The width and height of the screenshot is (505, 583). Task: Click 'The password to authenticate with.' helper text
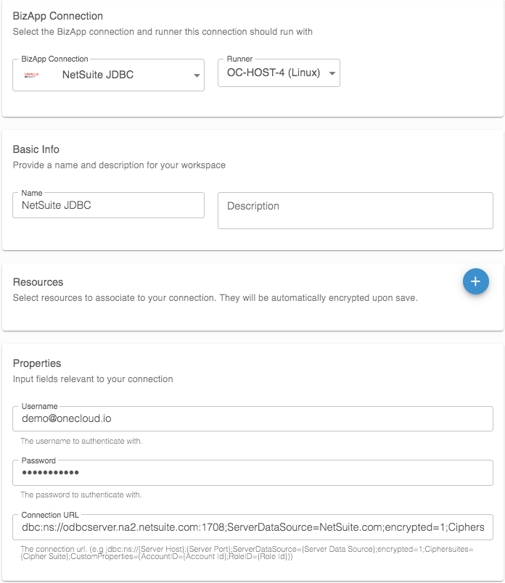point(81,495)
